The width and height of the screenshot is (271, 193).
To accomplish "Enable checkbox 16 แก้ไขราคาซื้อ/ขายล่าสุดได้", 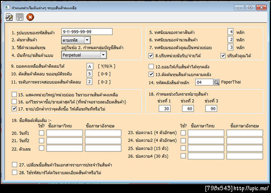I will pos(14,102).
